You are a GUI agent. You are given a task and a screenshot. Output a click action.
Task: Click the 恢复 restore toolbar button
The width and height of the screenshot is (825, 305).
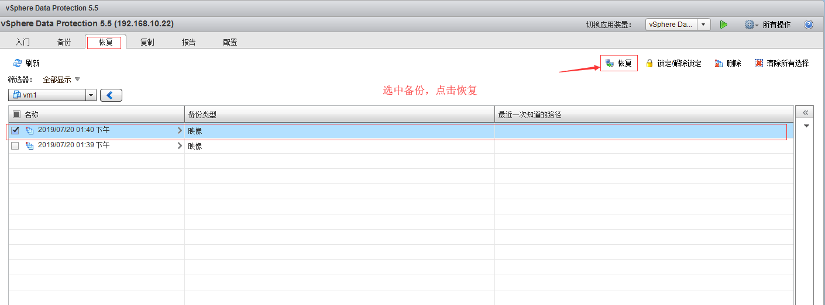[619, 63]
